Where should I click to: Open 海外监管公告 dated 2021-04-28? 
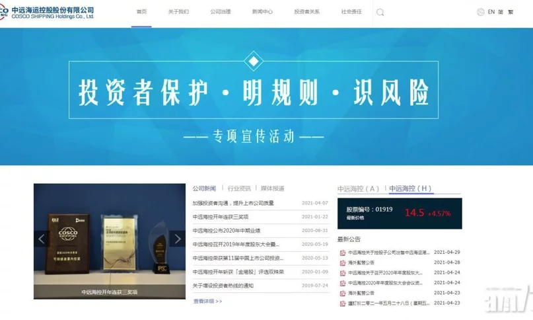pos(361,262)
